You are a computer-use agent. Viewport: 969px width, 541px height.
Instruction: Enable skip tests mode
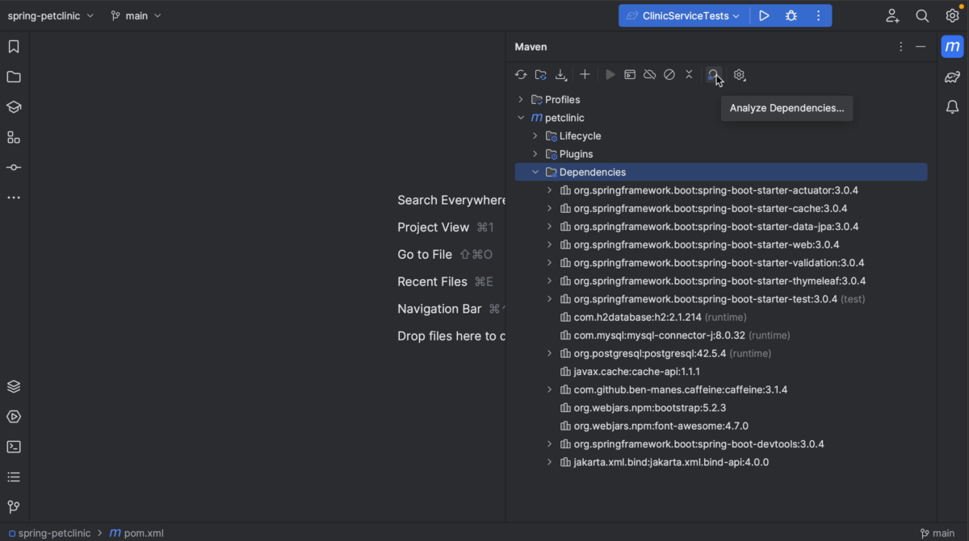click(x=669, y=74)
